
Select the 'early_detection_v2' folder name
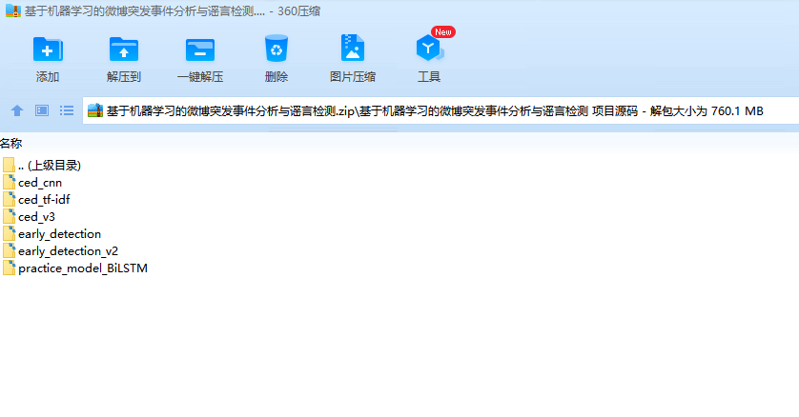pyautogui.click(x=68, y=251)
